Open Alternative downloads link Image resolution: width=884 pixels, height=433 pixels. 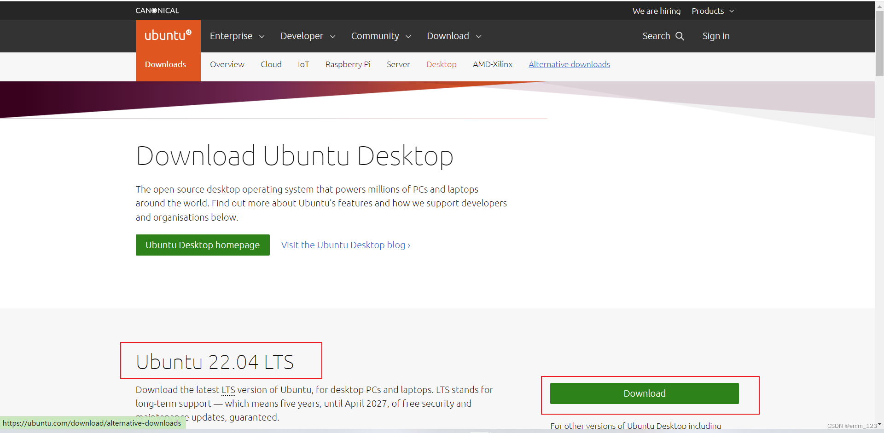coord(569,64)
